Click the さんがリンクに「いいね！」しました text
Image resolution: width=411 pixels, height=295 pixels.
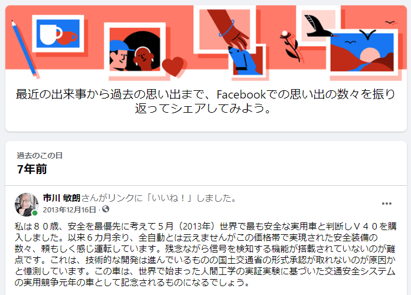coord(159,198)
